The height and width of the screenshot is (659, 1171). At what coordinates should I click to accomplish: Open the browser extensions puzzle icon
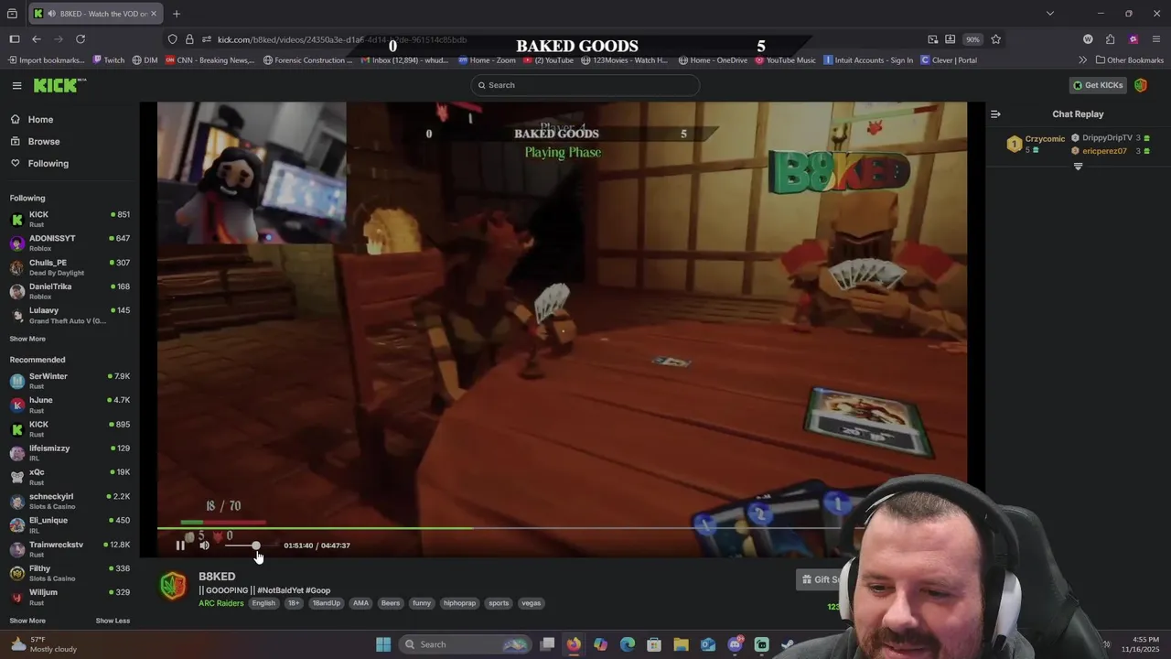click(x=1110, y=39)
